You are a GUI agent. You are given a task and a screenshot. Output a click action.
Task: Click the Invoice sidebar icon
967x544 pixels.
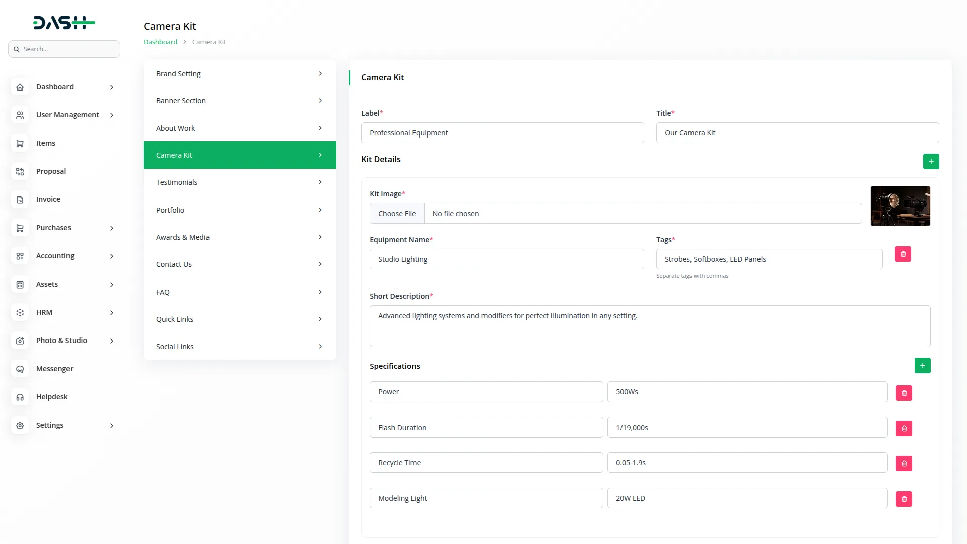pyautogui.click(x=20, y=199)
